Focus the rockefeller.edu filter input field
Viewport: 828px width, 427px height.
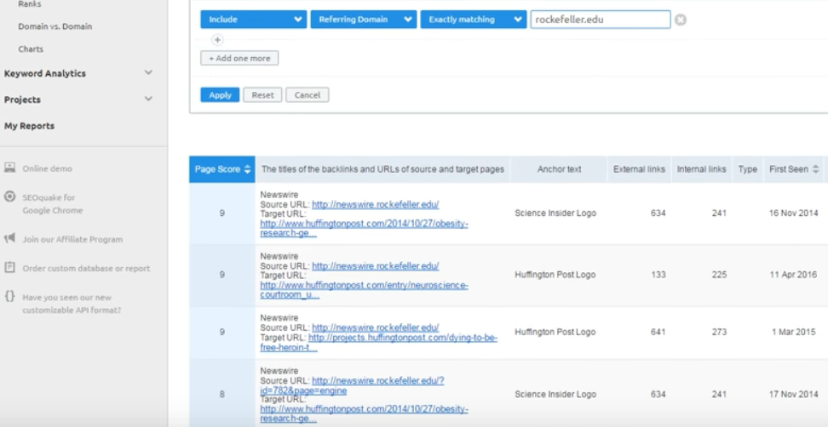click(x=601, y=20)
